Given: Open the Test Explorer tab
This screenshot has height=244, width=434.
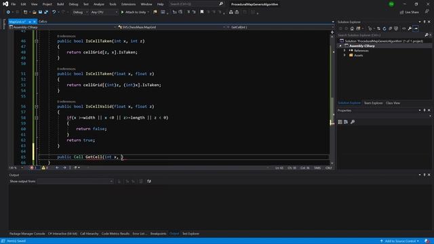Looking at the screenshot, I should pyautogui.click(x=191, y=234).
